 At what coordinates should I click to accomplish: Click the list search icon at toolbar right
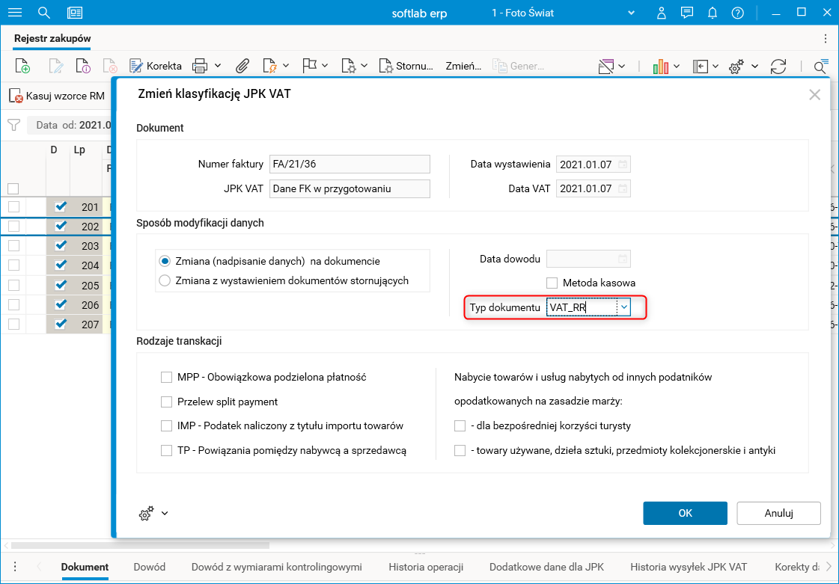pyautogui.click(x=820, y=67)
